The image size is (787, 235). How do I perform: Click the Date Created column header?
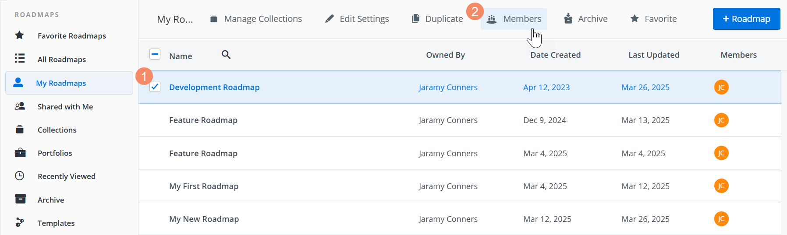pyautogui.click(x=555, y=55)
